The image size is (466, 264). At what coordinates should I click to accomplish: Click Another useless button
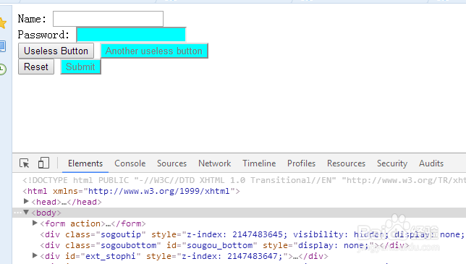click(x=154, y=51)
